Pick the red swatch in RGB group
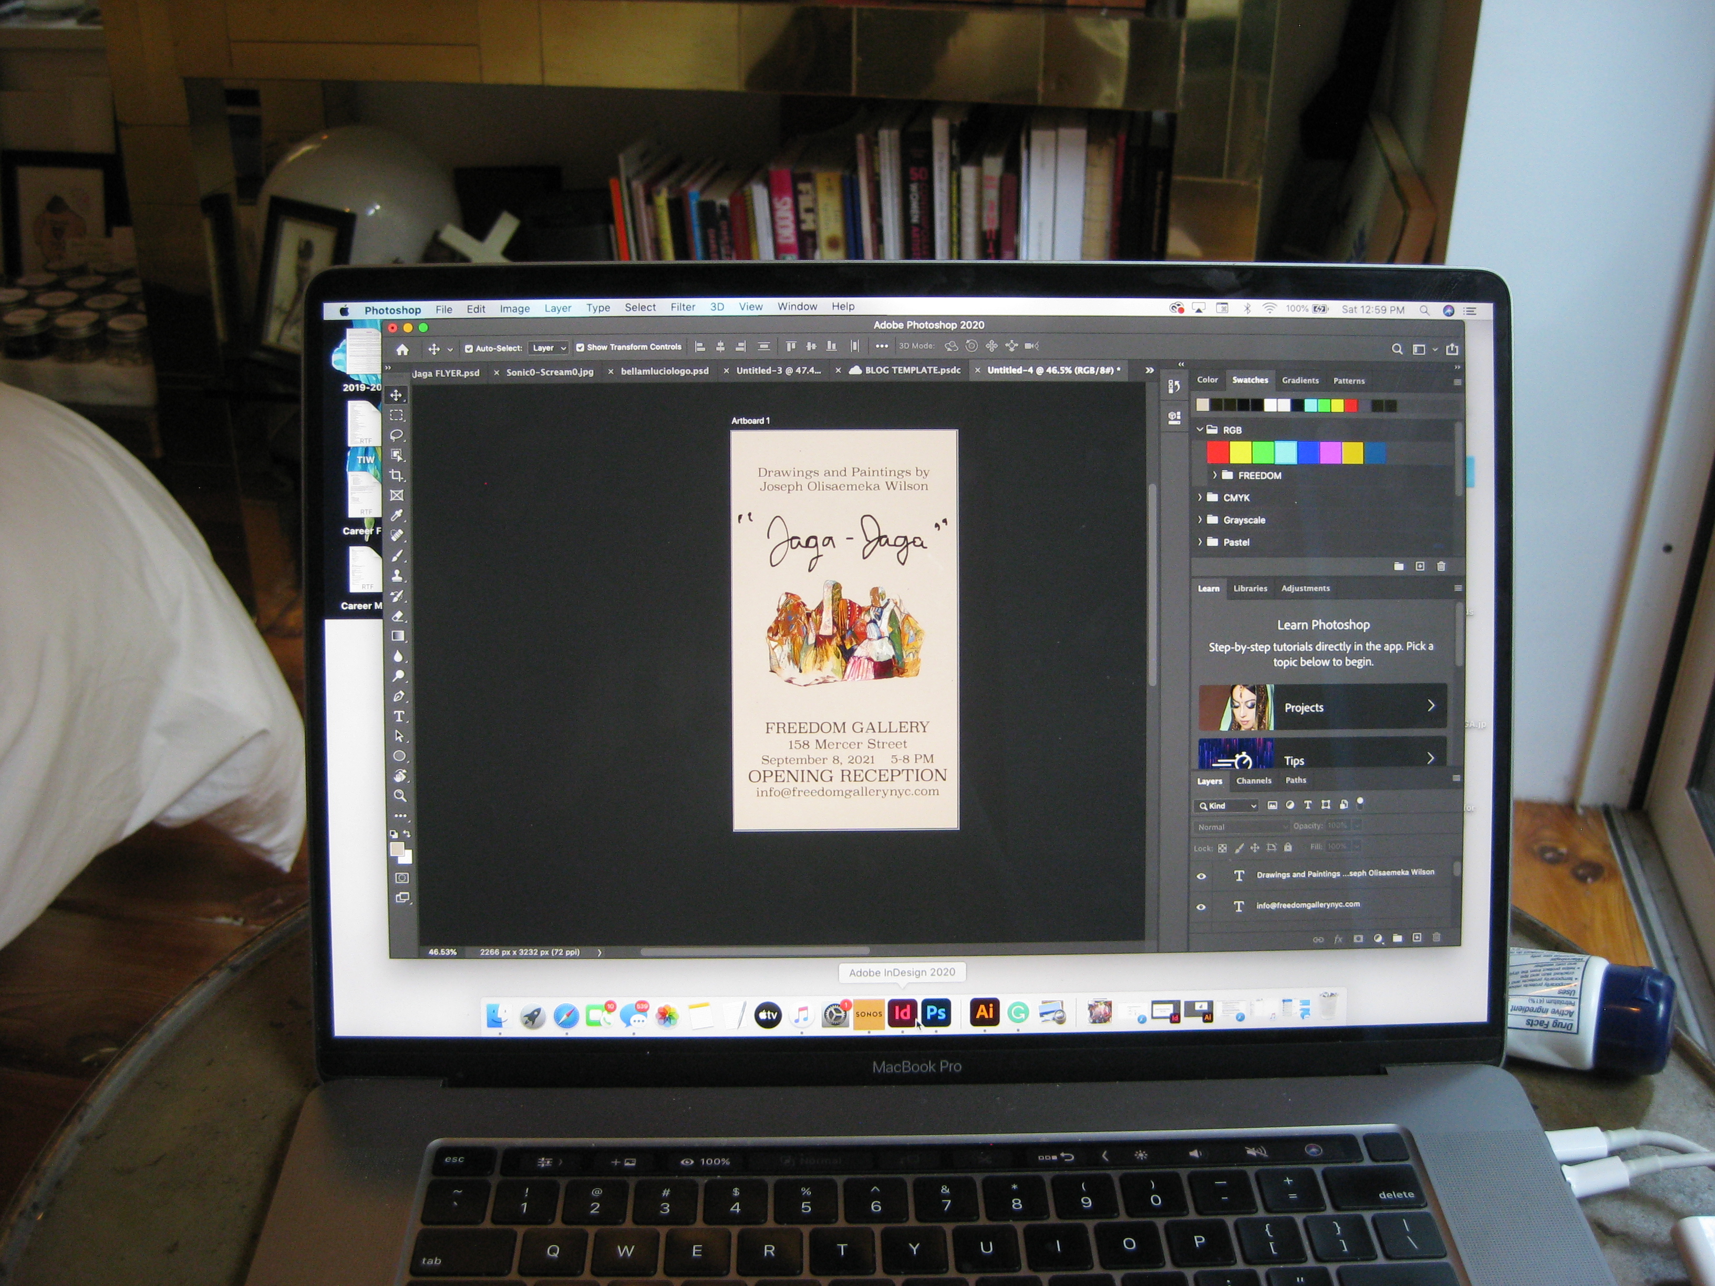 click(x=1217, y=453)
